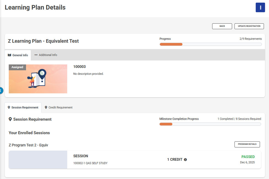This screenshot has width=269, height=179.
Task: Click the Credit Requirement tab pin icon
Action: (46, 107)
